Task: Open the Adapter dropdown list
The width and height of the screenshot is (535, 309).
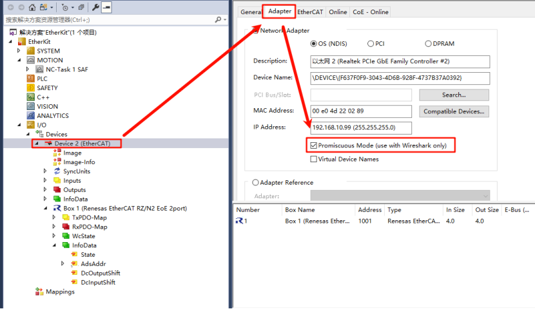Action: 485,196
